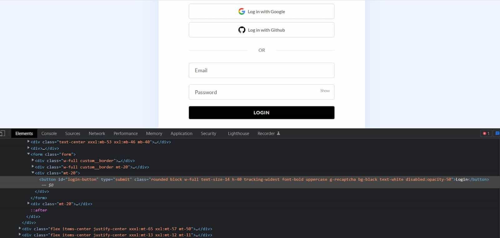This screenshot has height=238, width=500.
Task: Click the id="login-button" attribute text
Action: 78,179
